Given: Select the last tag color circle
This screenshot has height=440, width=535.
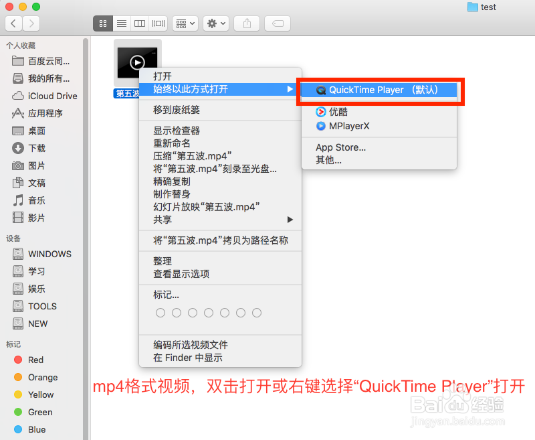Looking at the screenshot, I should [x=257, y=313].
